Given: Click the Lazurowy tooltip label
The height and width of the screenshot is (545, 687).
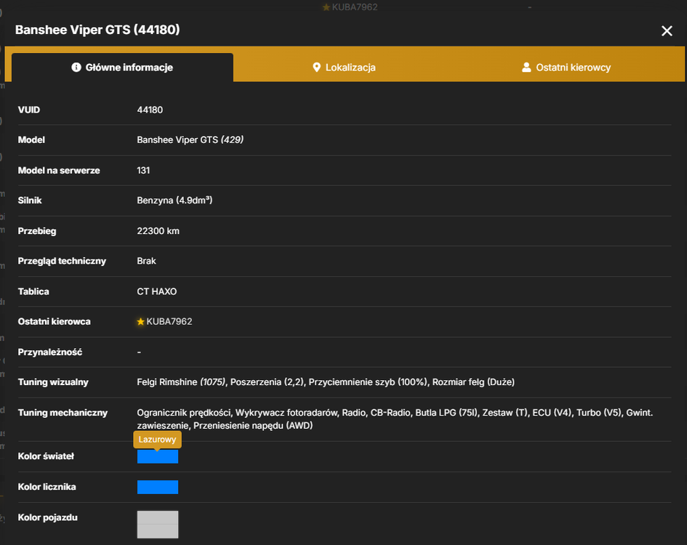Looking at the screenshot, I should point(157,440).
